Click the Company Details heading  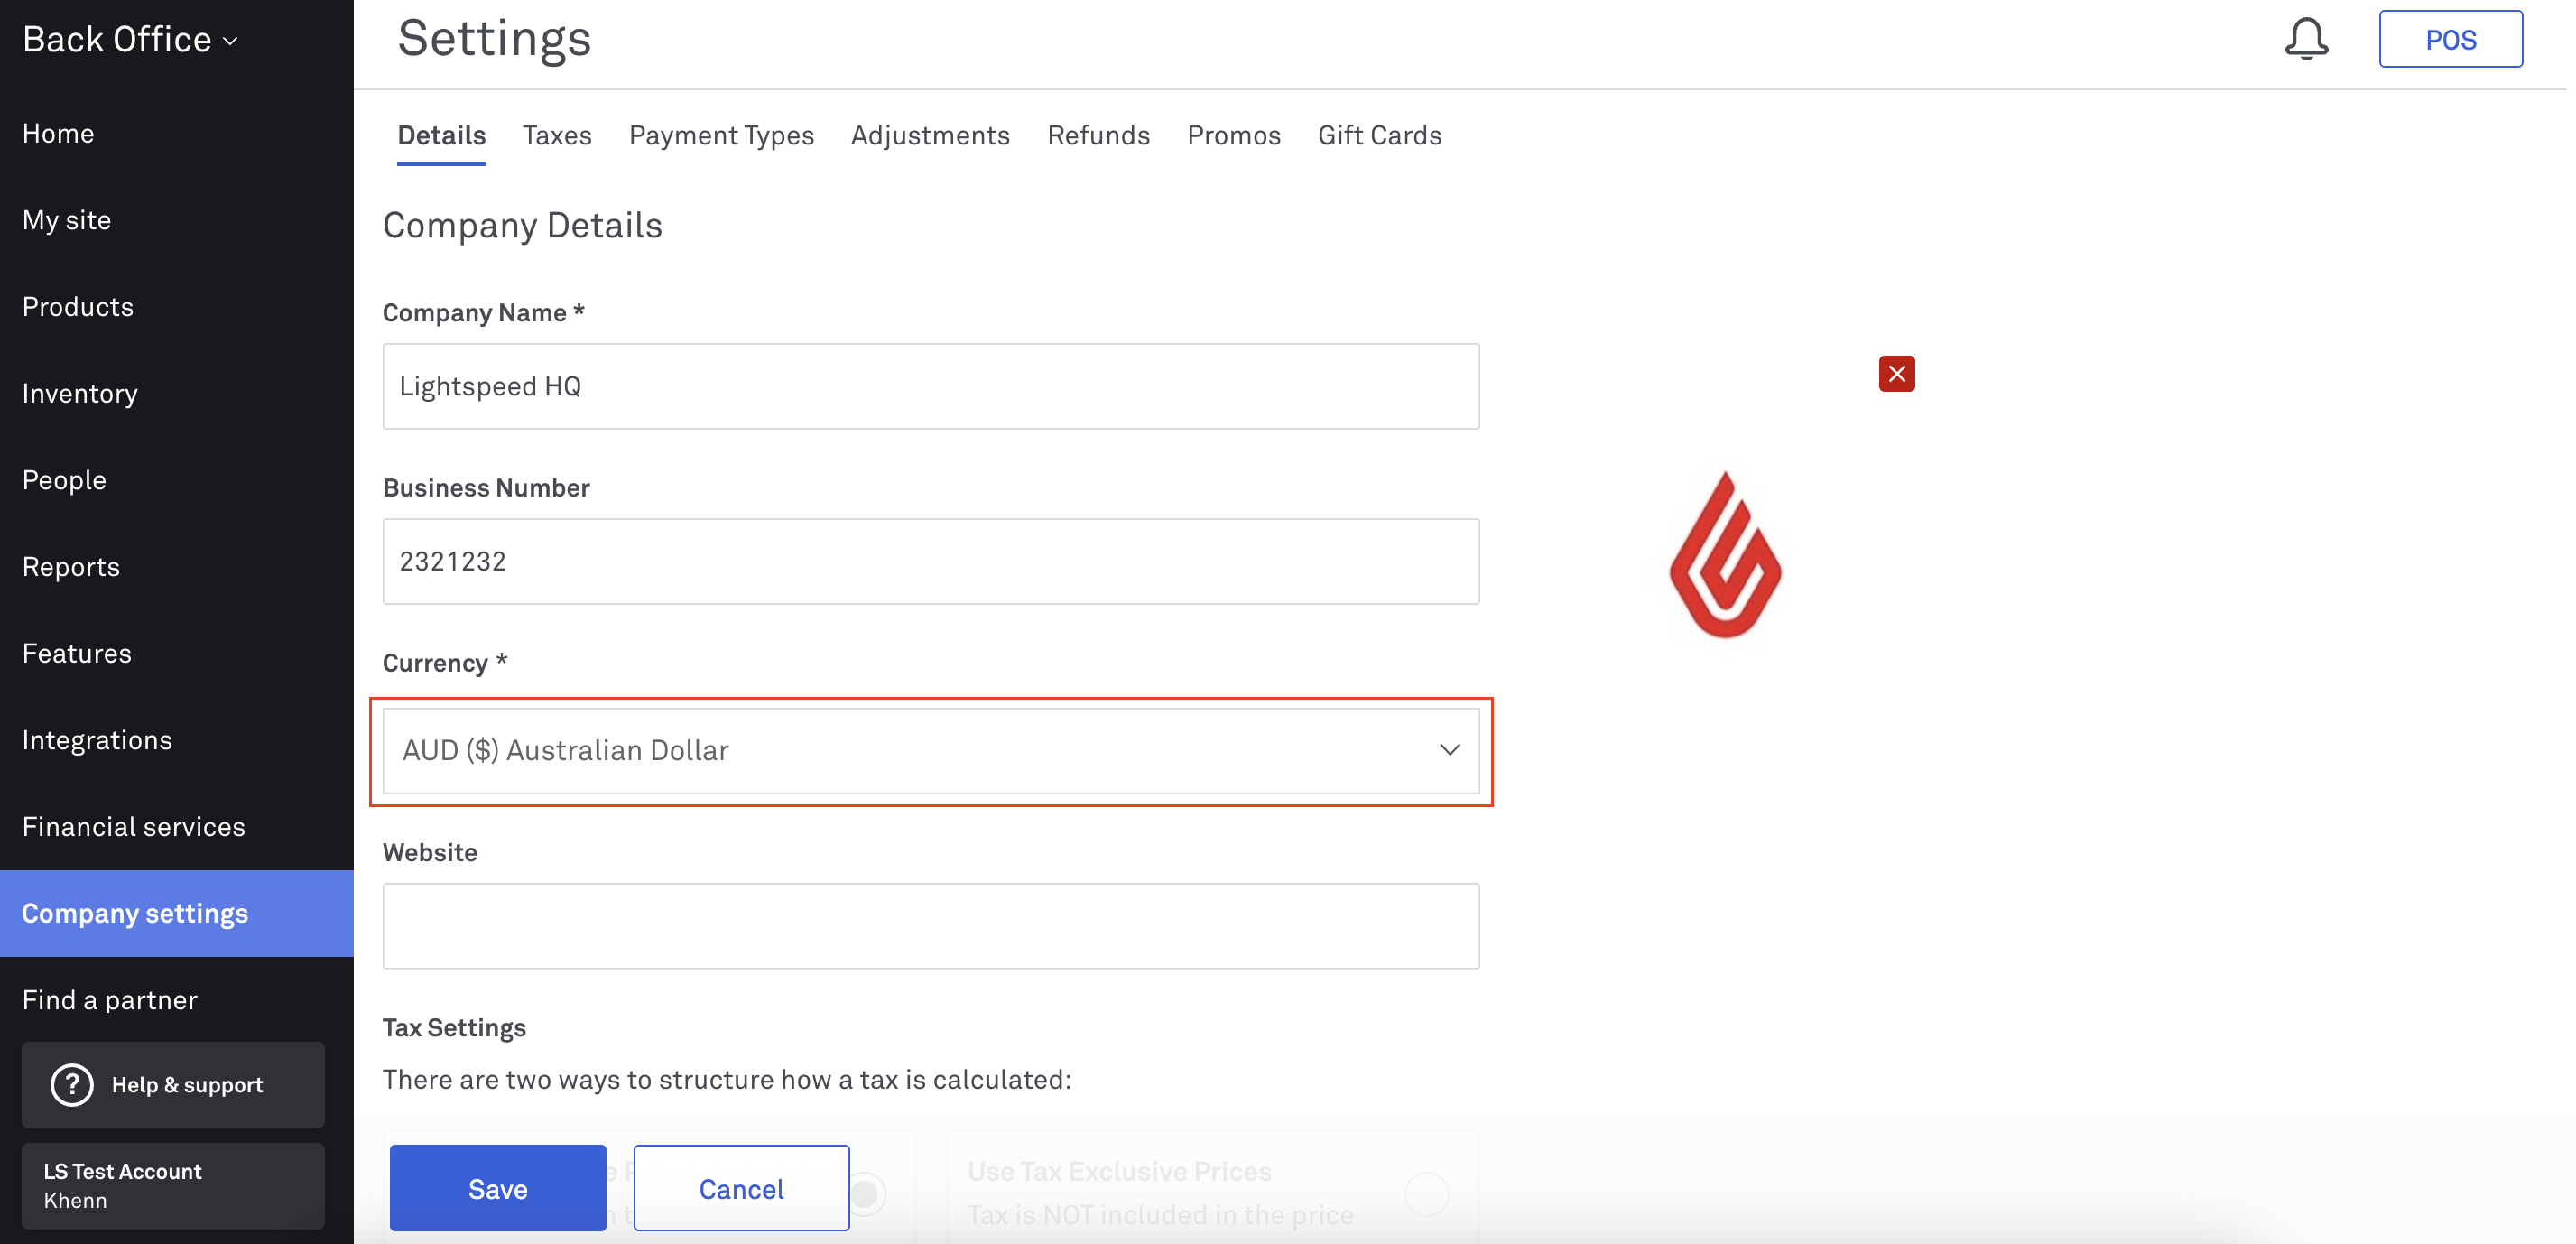tap(522, 226)
